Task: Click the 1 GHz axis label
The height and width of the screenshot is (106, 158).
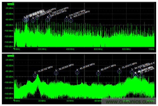Action: [151, 49]
